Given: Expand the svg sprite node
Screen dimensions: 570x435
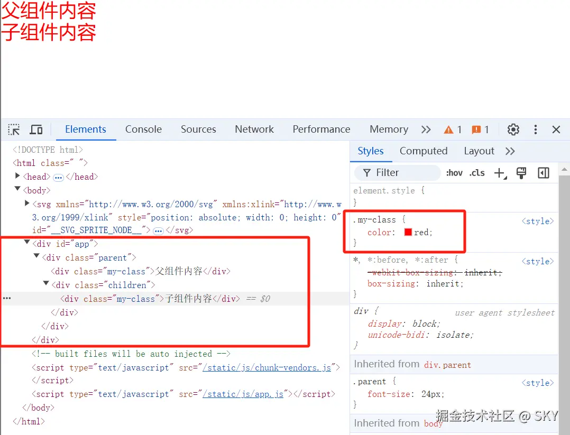Looking at the screenshot, I should [26, 203].
